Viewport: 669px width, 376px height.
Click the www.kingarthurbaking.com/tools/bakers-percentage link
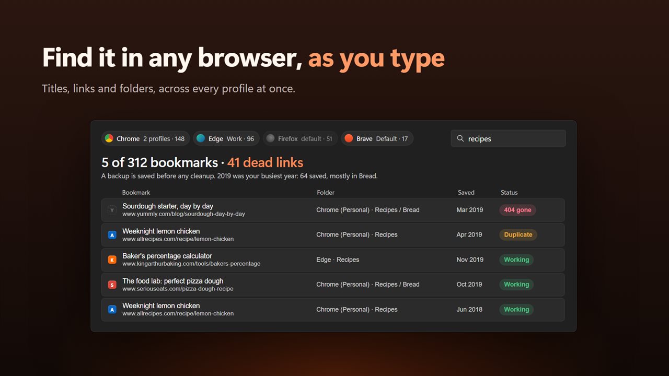[191, 264]
